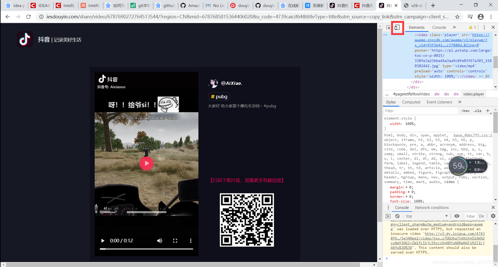Switch to the Computed tab
498x267 pixels.
tap(411, 102)
